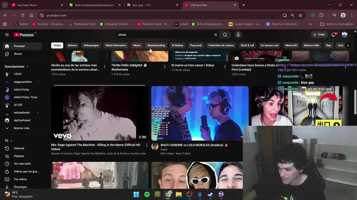Open options for Rage Against The Machine mix
The height and width of the screenshot is (200, 357).
click(x=147, y=145)
